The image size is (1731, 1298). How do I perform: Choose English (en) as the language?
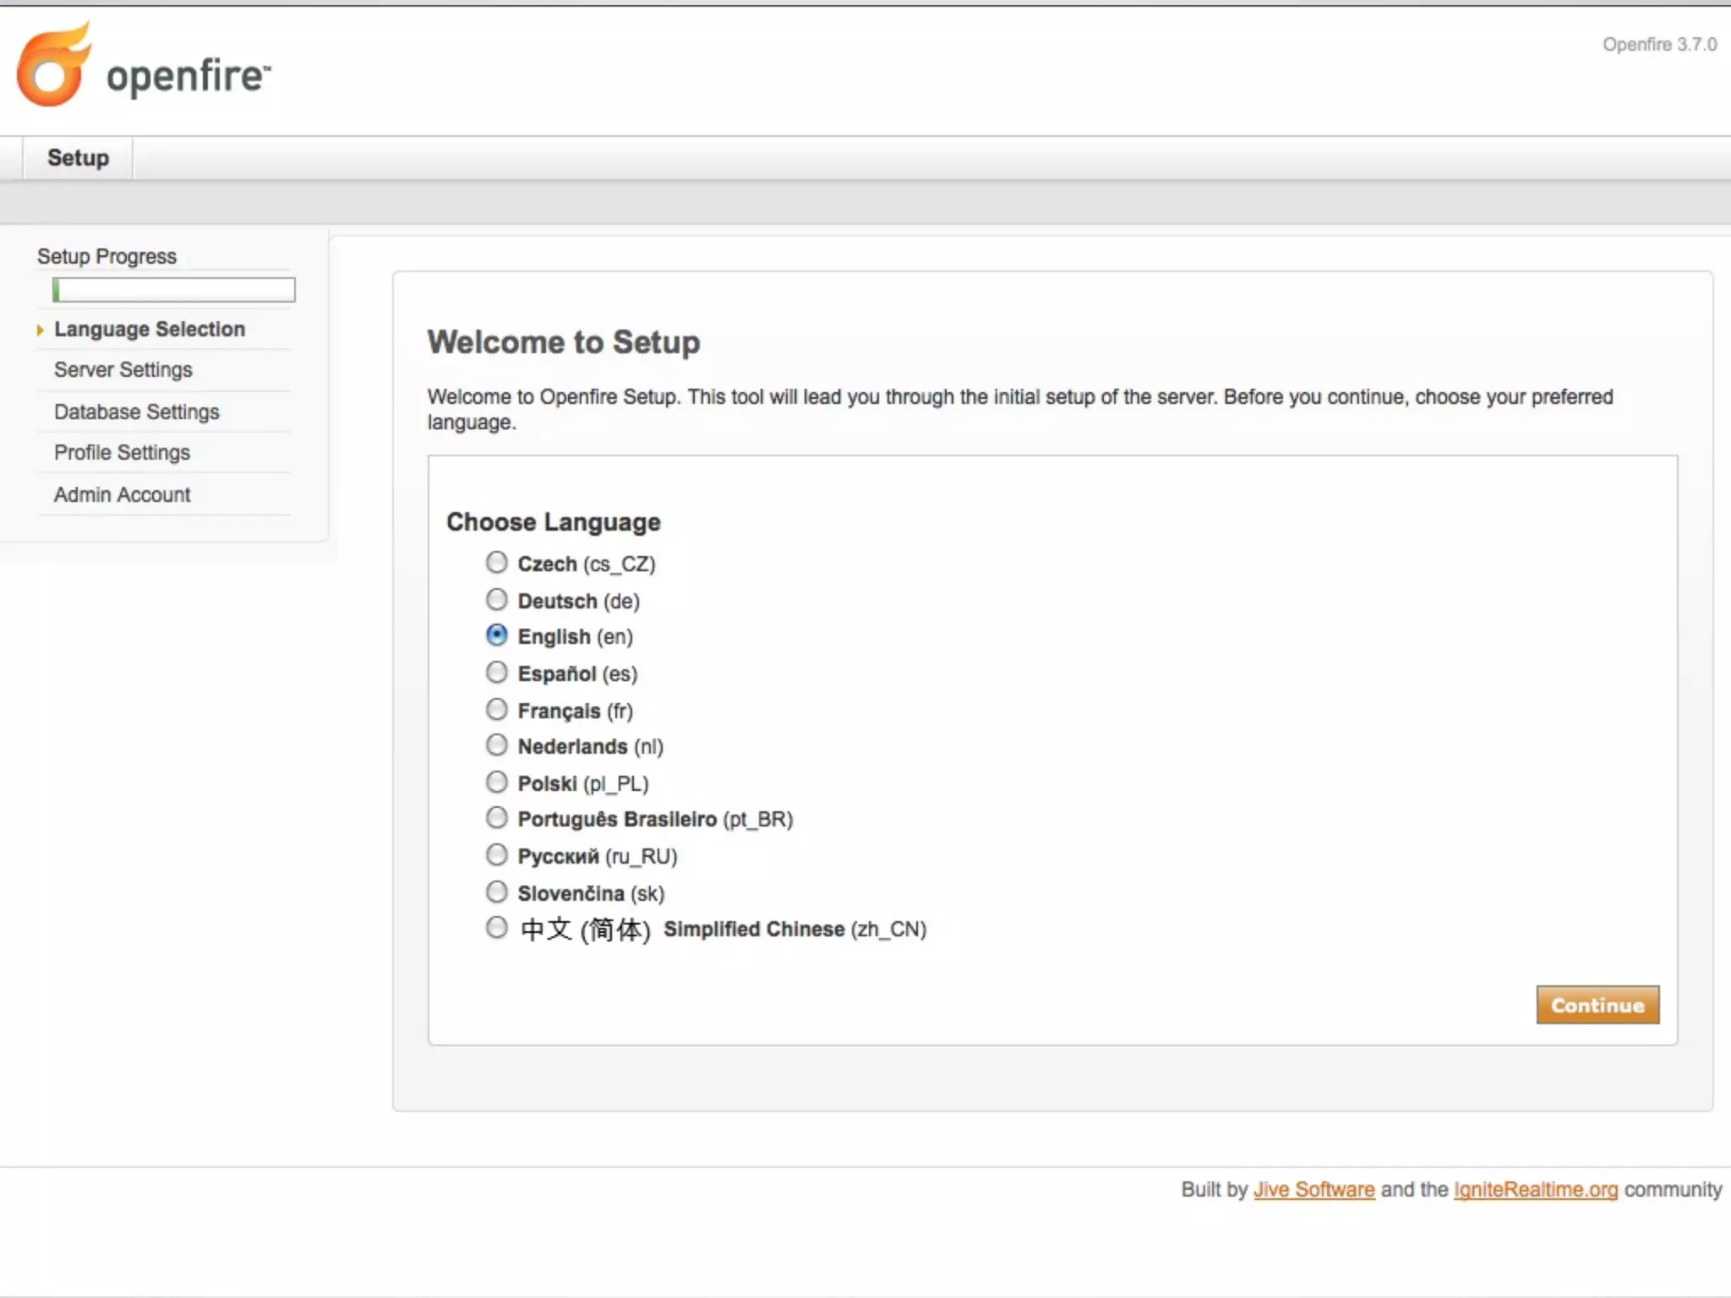(x=497, y=635)
